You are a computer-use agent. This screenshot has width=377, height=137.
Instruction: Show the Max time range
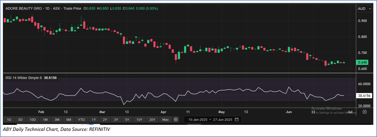[x=165, y=119]
